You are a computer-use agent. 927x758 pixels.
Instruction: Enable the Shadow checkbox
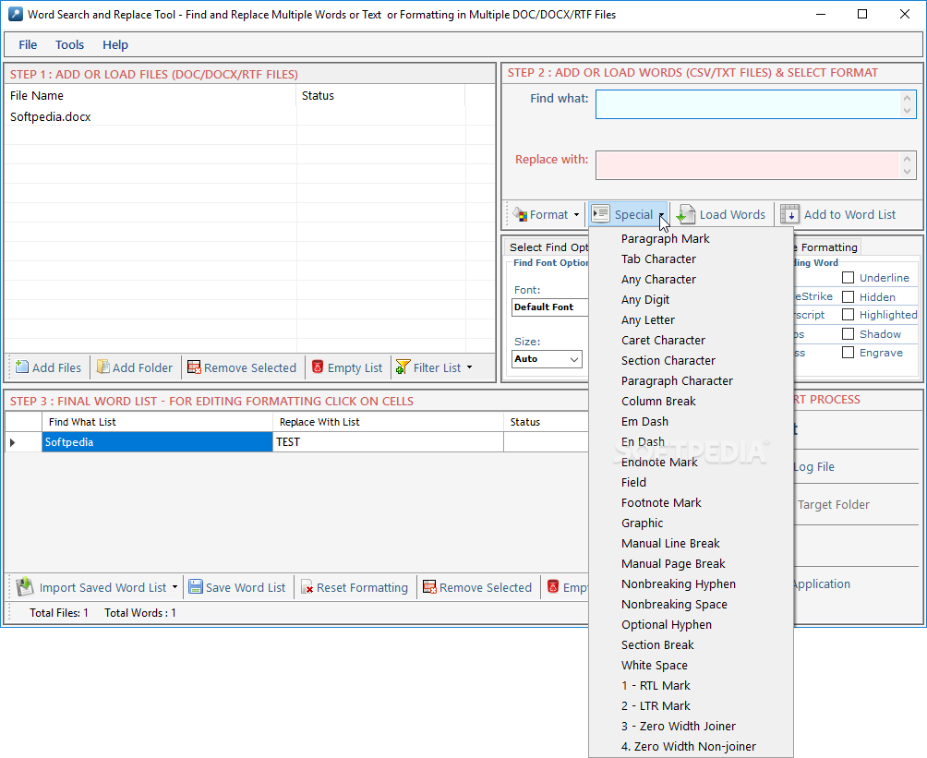coord(848,334)
